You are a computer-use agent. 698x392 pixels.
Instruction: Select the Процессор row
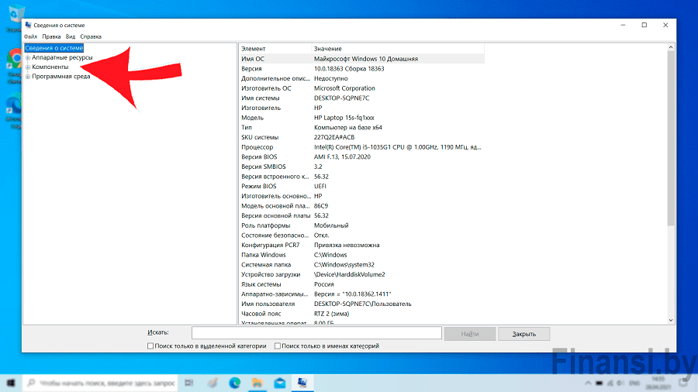click(x=361, y=146)
